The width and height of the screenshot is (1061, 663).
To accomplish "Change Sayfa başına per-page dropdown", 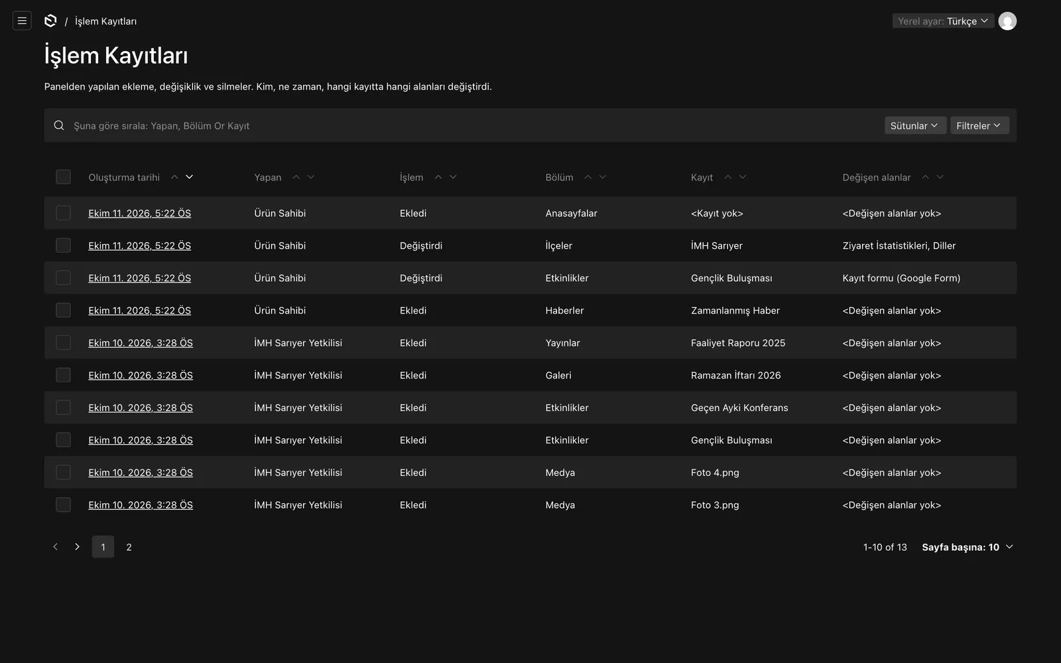I will pos(967,547).
